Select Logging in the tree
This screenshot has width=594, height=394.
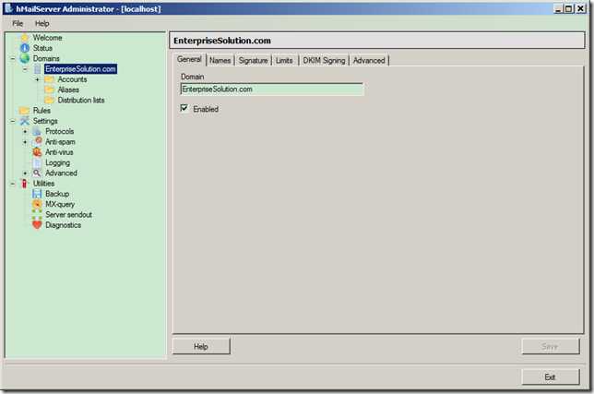pos(57,163)
